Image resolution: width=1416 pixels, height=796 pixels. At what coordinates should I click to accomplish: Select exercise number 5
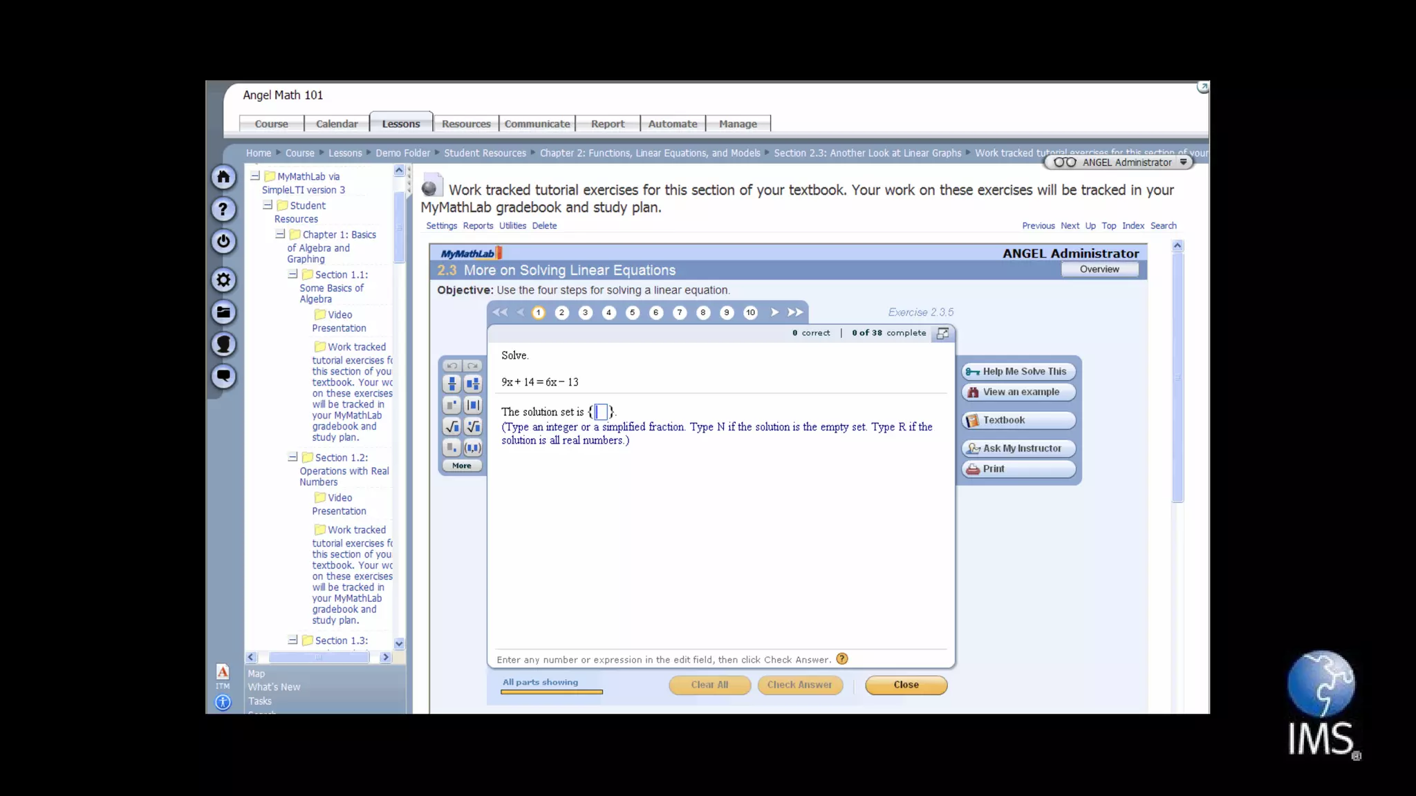click(632, 312)
